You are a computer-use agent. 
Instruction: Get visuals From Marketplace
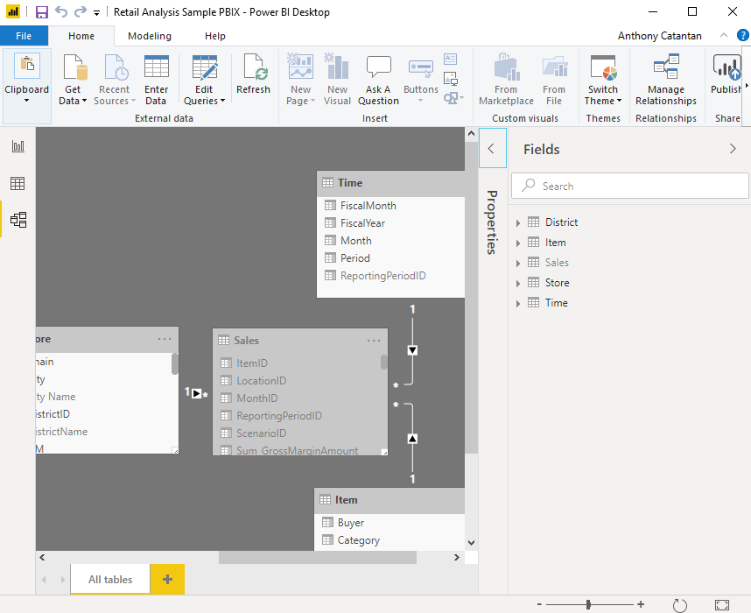pos(506,80)
